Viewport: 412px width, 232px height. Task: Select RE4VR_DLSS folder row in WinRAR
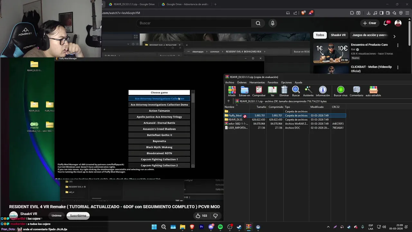285,120
